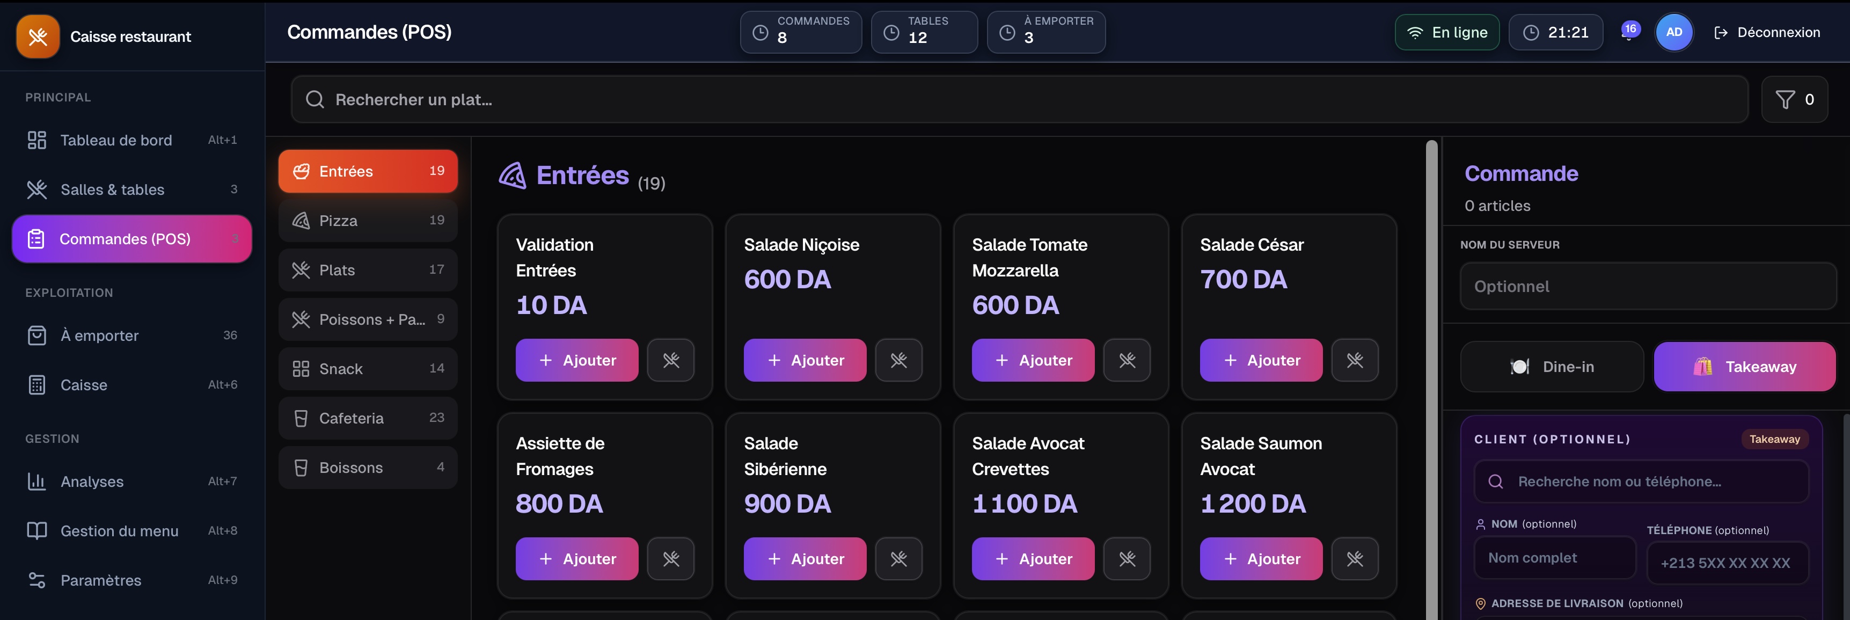Click the Paramètres sliders icon
This screenshot has height=620, width=1850.
(x=36, y=580)
